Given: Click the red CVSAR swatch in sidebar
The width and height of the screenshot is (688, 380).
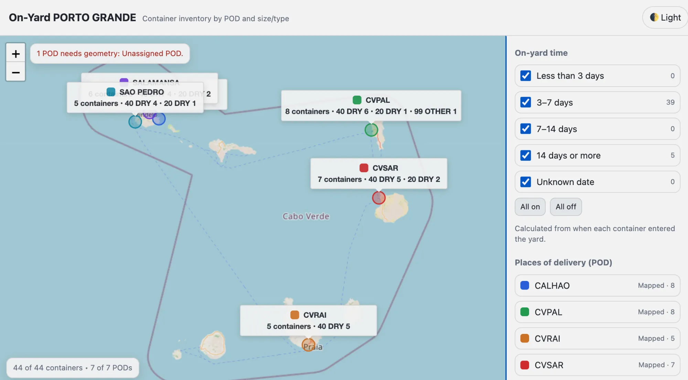Looking at the screenshot, I should (525, 365).
